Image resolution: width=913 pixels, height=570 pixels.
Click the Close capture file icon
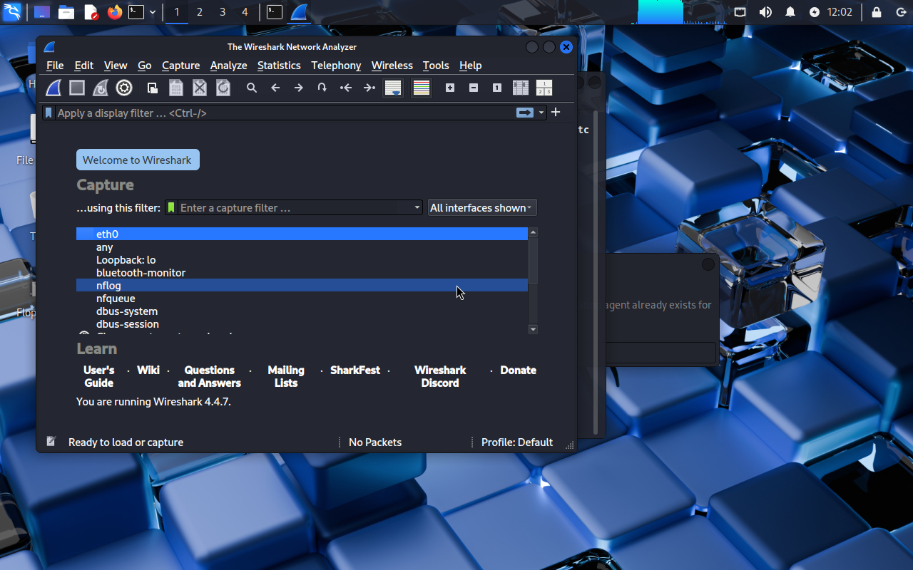pyautogui.click(x=200, y=88)
